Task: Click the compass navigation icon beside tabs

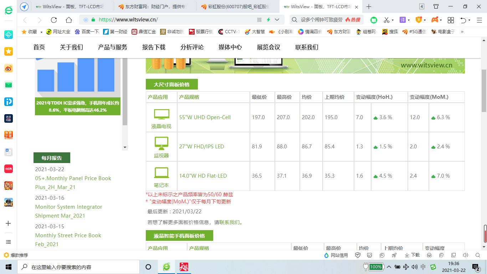Action: [x=24, y=7]
